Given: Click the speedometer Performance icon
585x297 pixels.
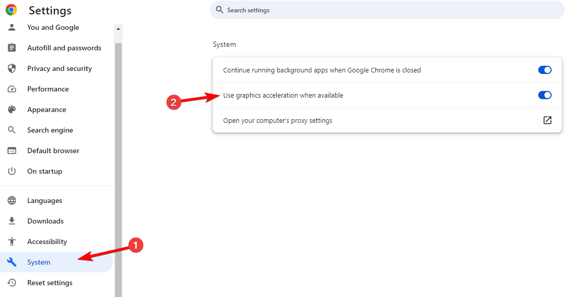Looking at the screenshot, I should point(12,89).
